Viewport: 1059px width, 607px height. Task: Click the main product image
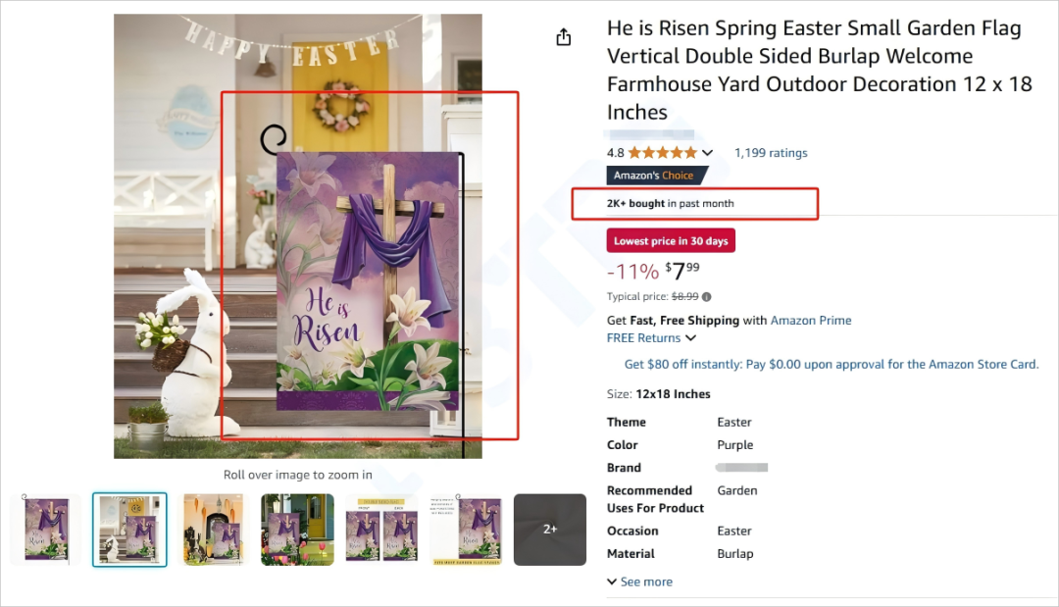(298, 235)
